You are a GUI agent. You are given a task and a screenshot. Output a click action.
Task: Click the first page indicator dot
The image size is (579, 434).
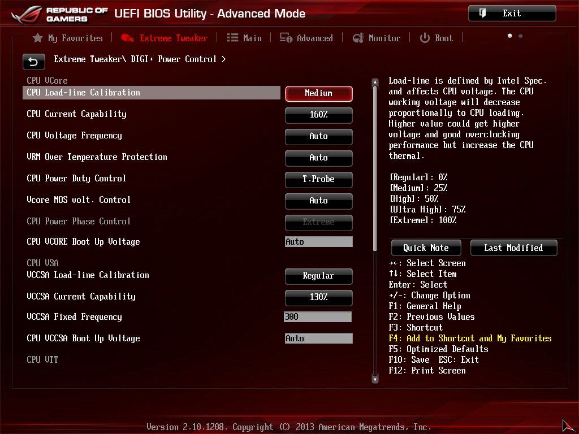510,36
